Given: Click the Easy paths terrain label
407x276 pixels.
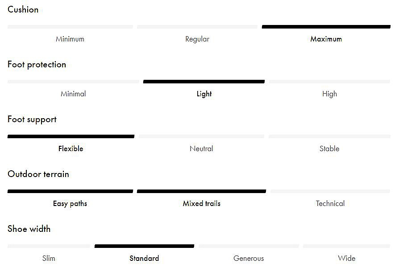Looking at the screenshot, I should point(70,204).
